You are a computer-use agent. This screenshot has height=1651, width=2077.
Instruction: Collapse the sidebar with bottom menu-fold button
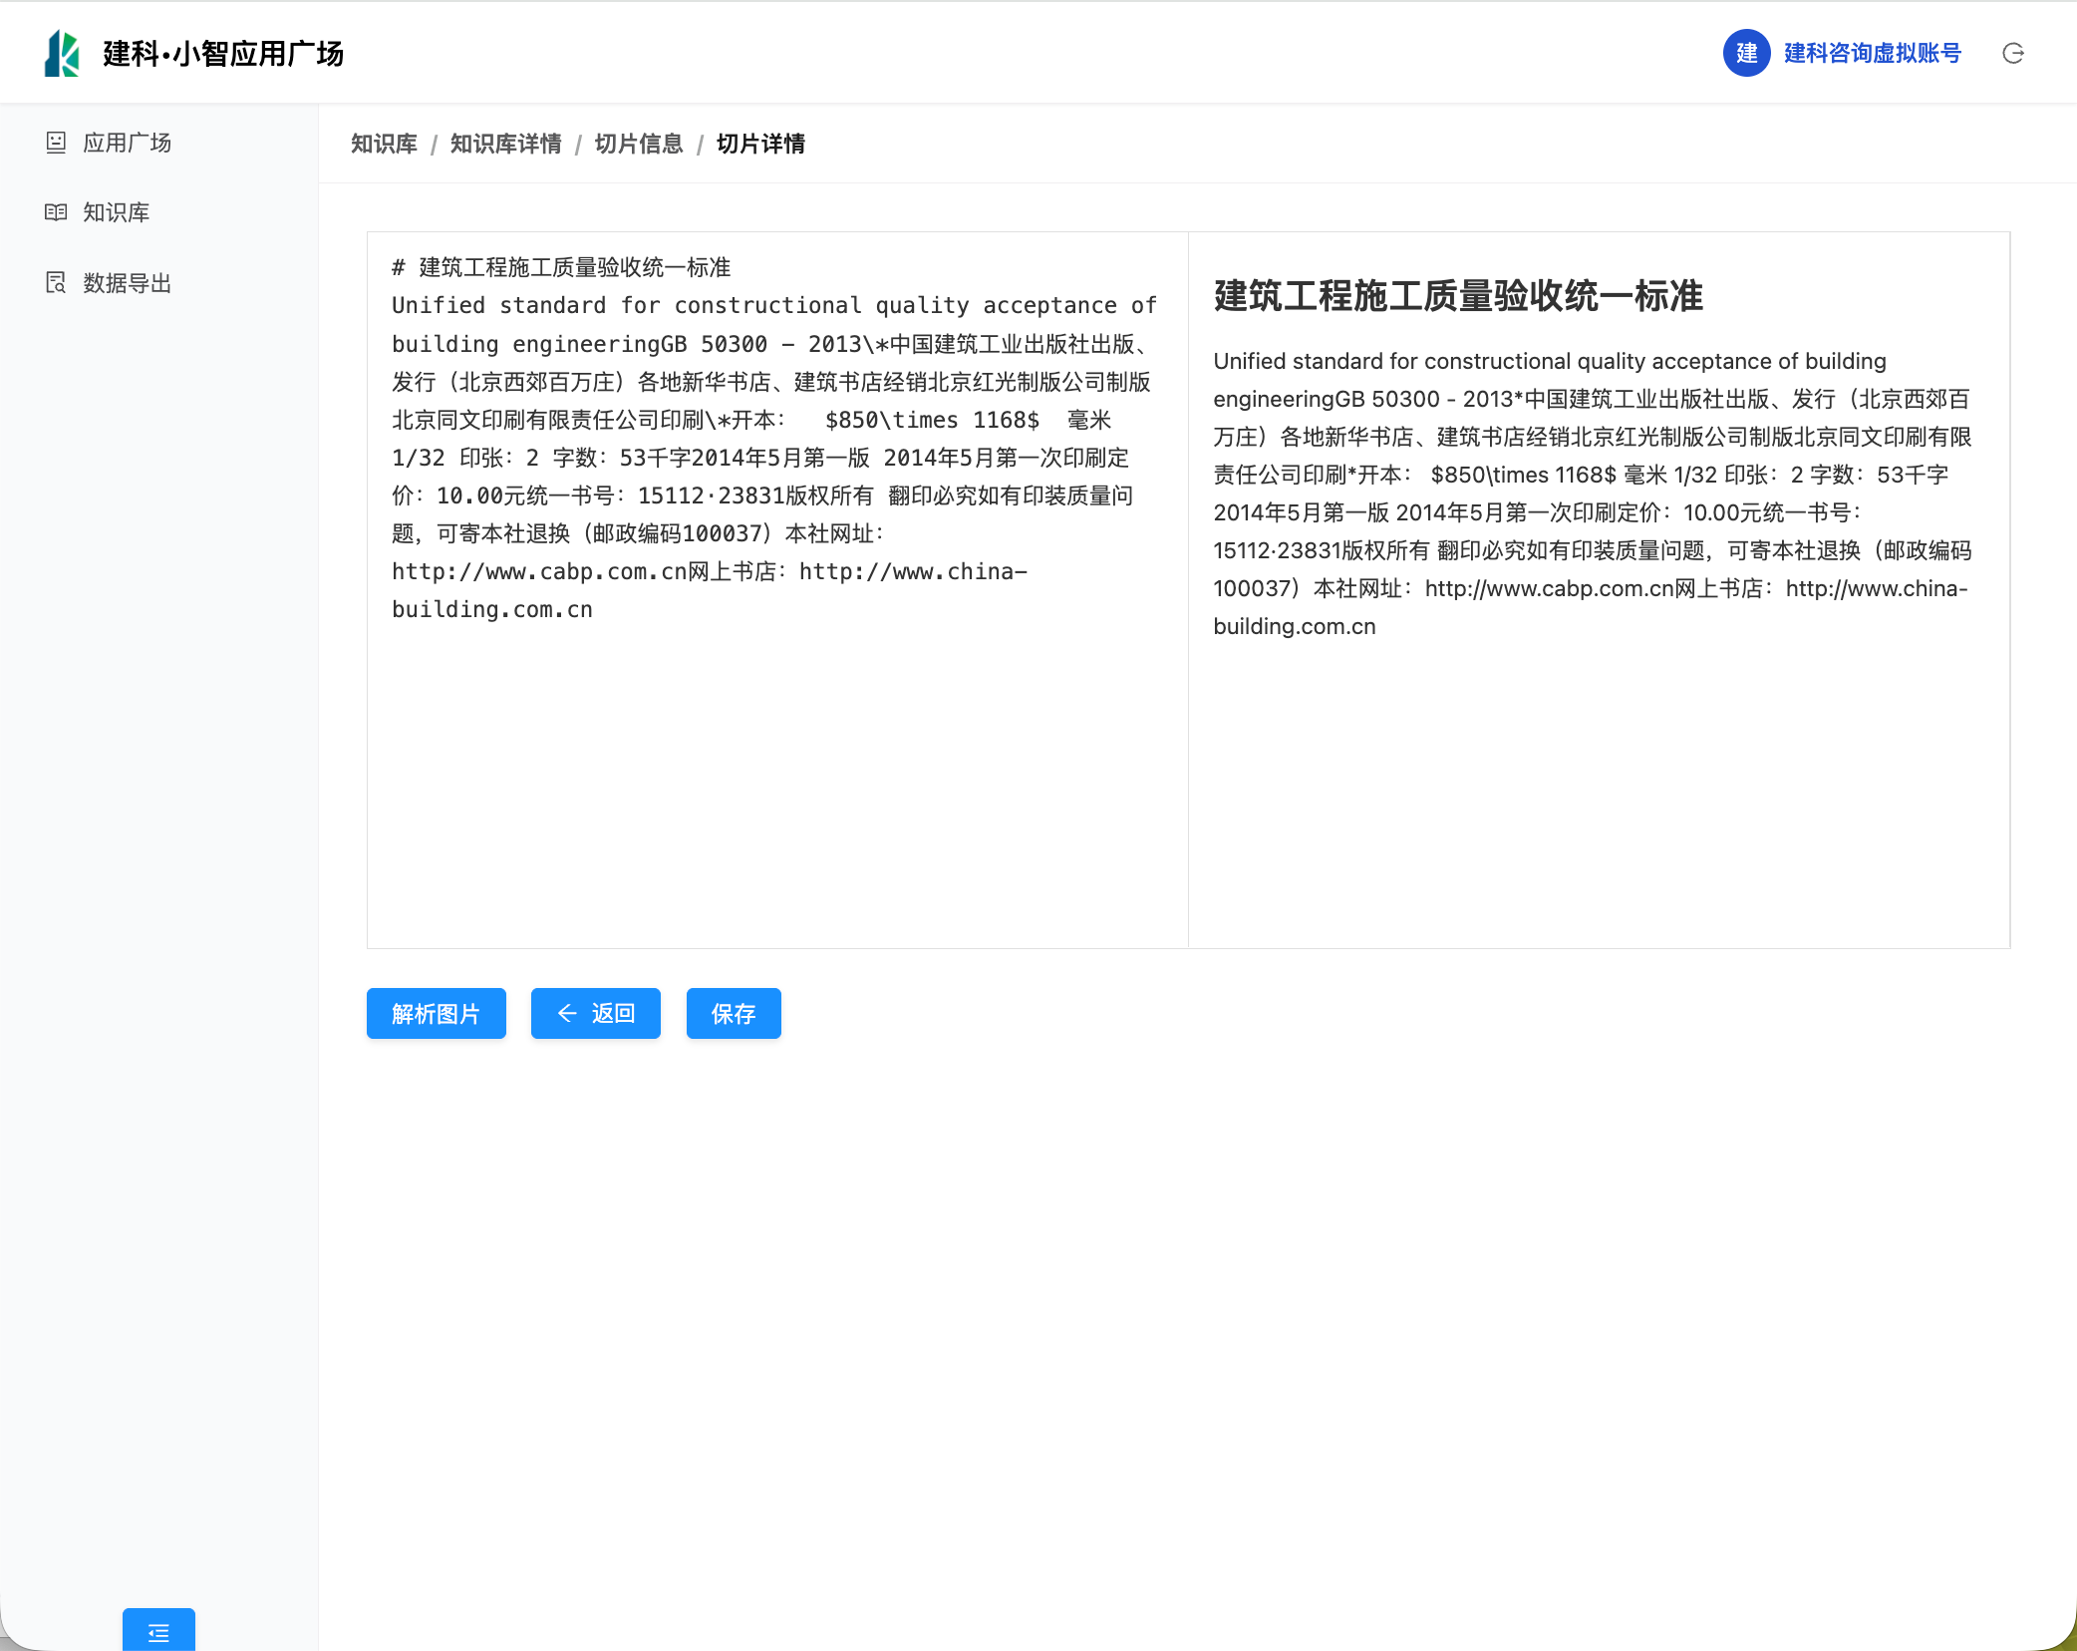[x=158, y=1631]
